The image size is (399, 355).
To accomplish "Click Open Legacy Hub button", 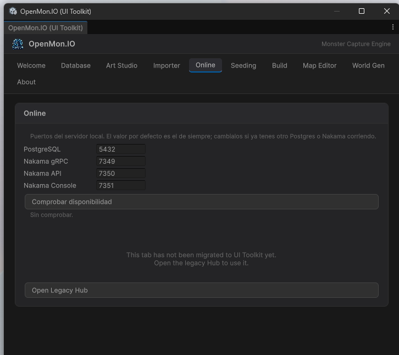I will [x=202, y=290].
